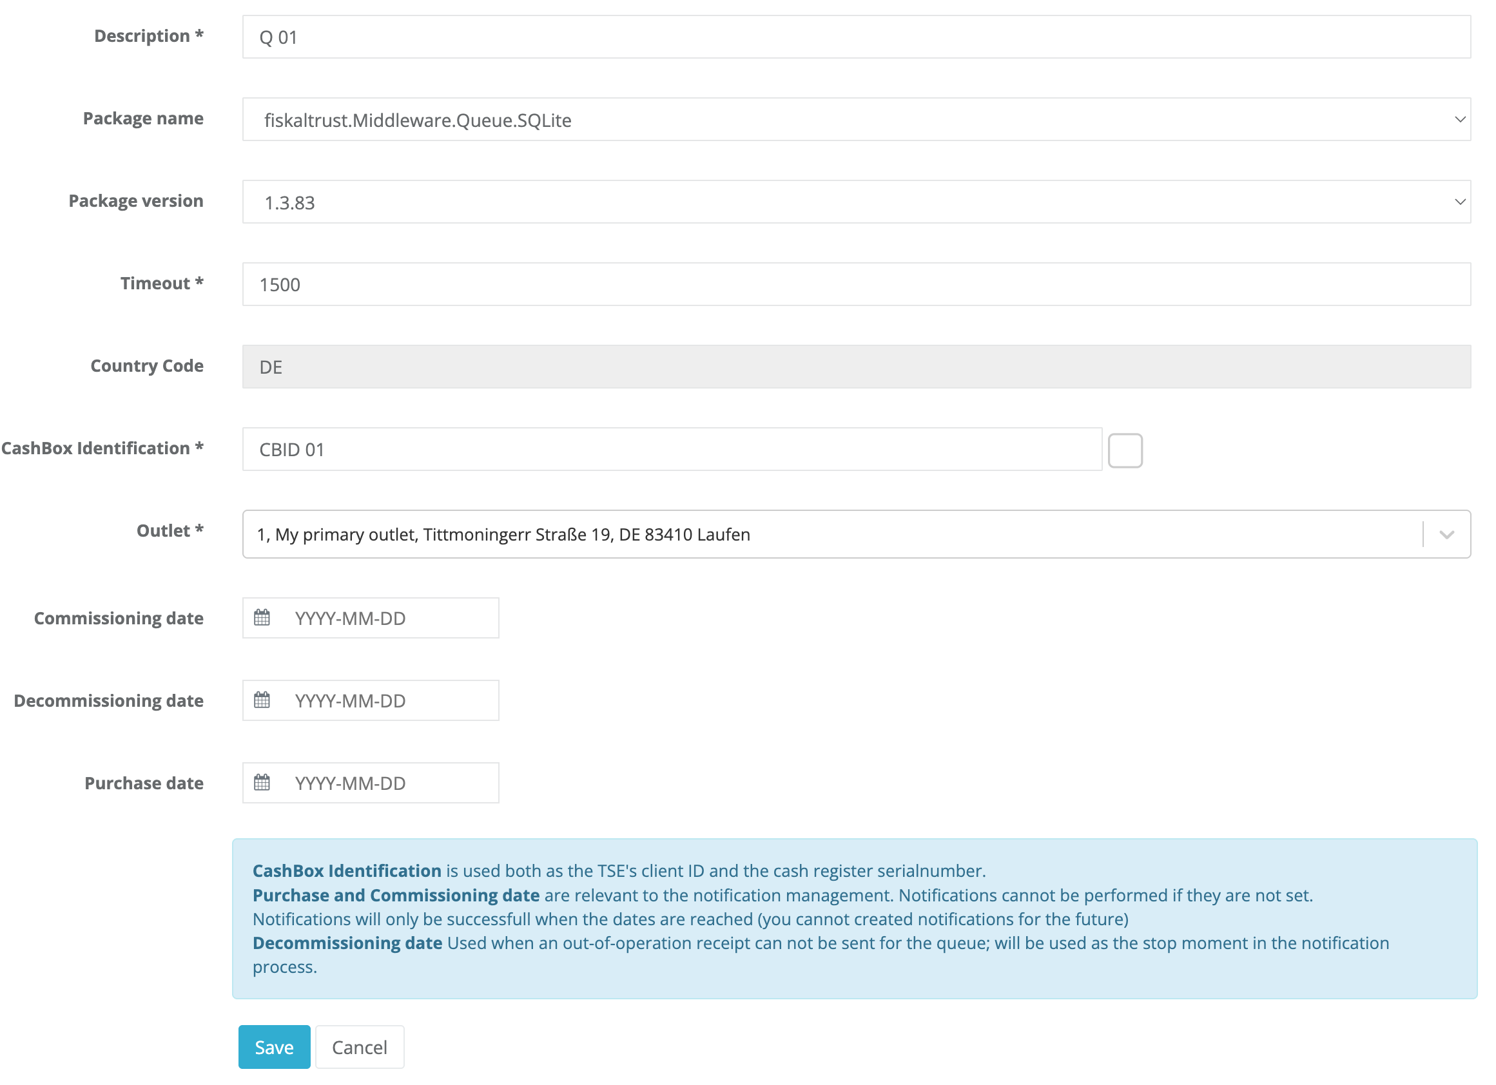Focus the Timeout field showing 1500
Screen dimensions: 1496x1085
tap(856, 284)
